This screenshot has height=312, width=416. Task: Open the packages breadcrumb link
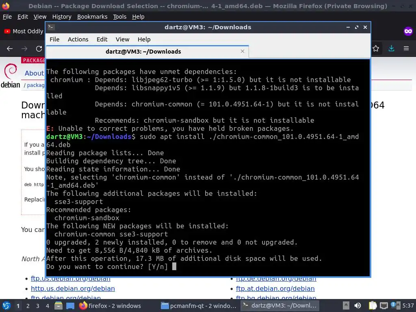point(36,85)
